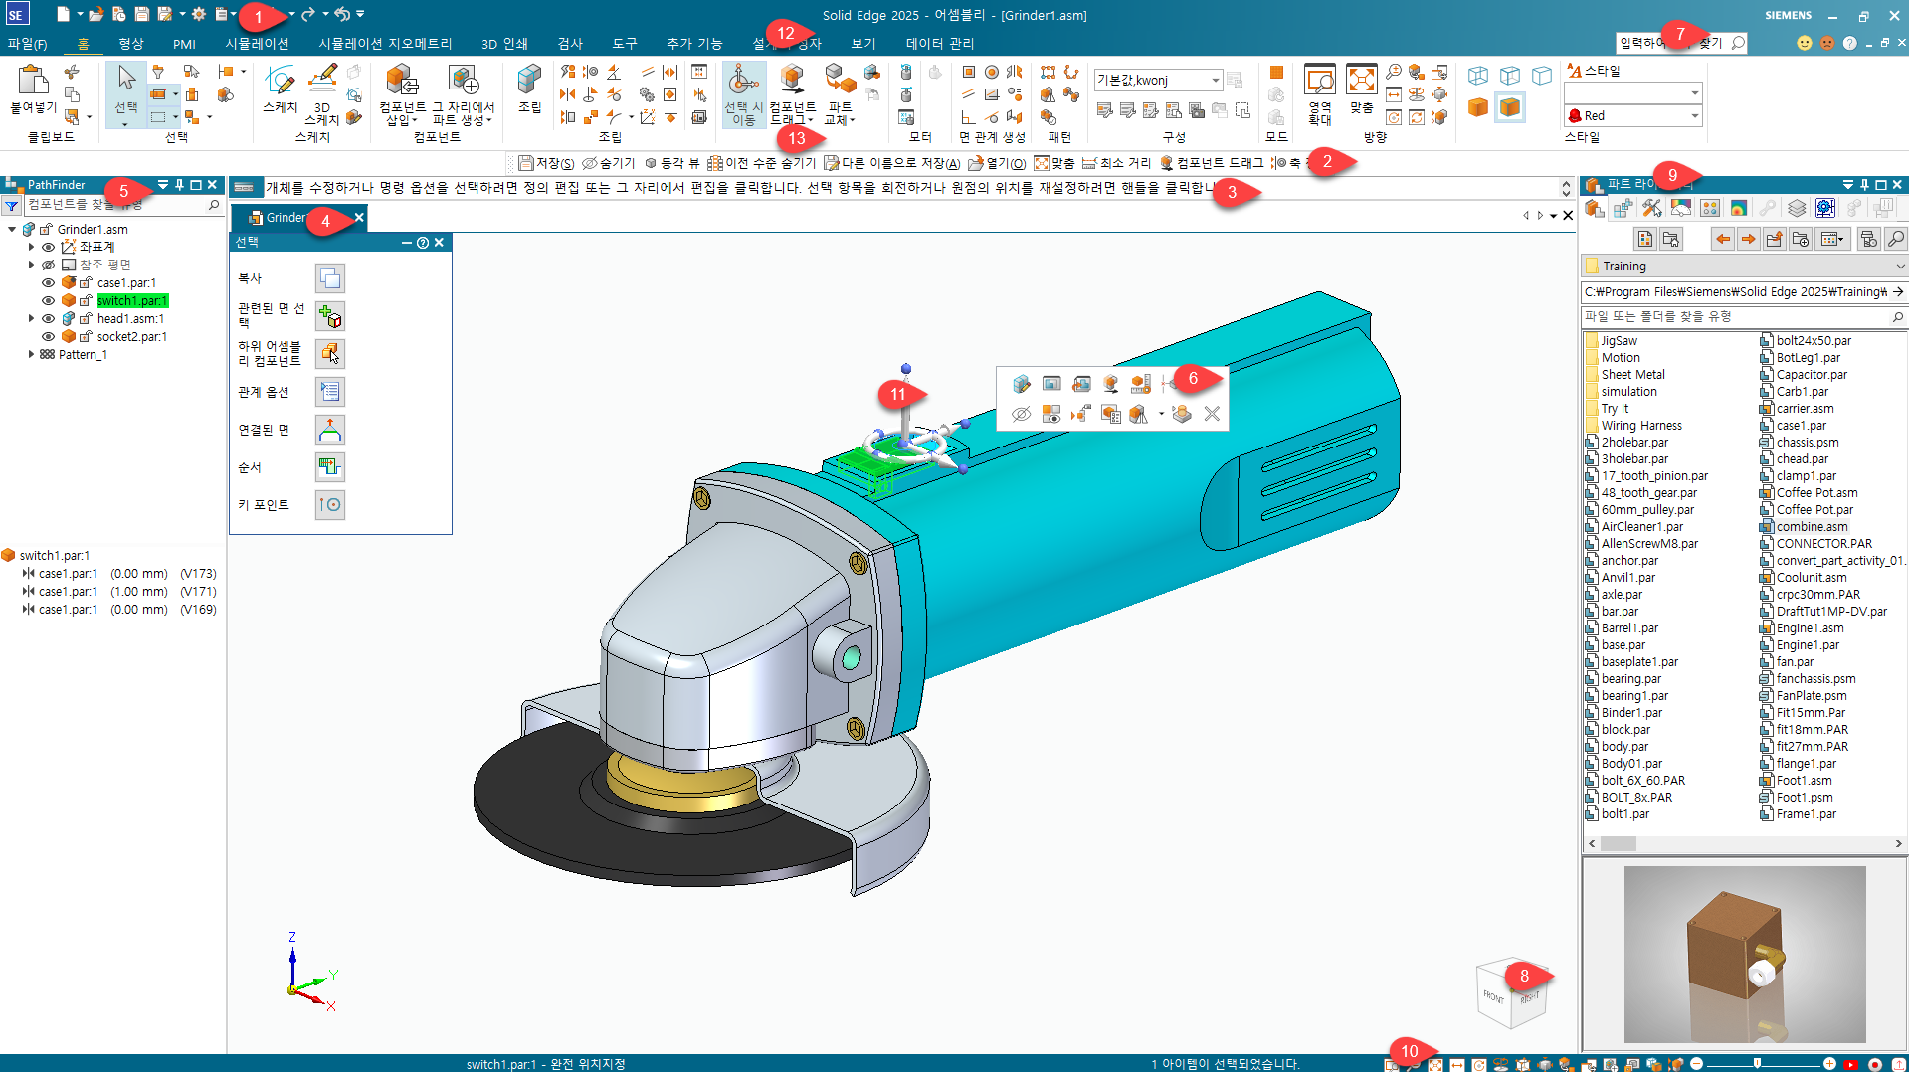Open the 기본값,kwonj configuration dropdown
This screenshot has height=1072, width=1909.
click(1215, 80)
